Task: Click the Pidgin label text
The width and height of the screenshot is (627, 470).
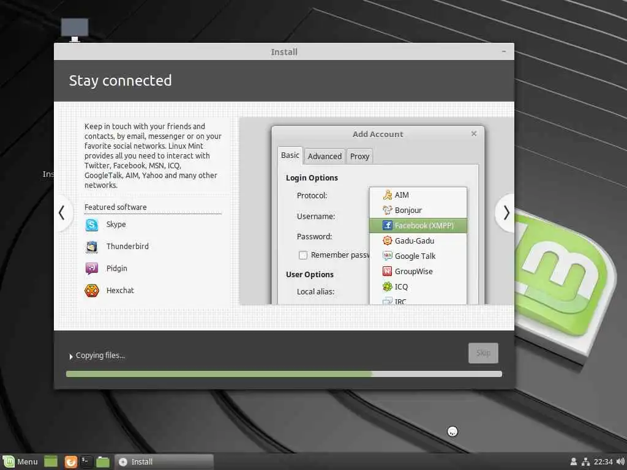Action: [x=117, y=268]
